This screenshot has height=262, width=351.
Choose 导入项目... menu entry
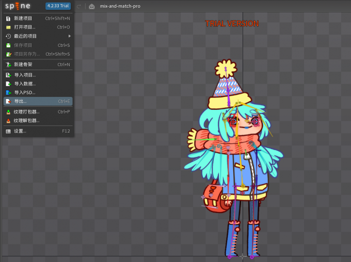[x=38, y=75]
